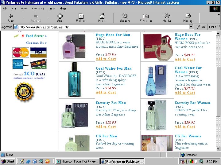Click Eternity For Men product image

[75, 115]
